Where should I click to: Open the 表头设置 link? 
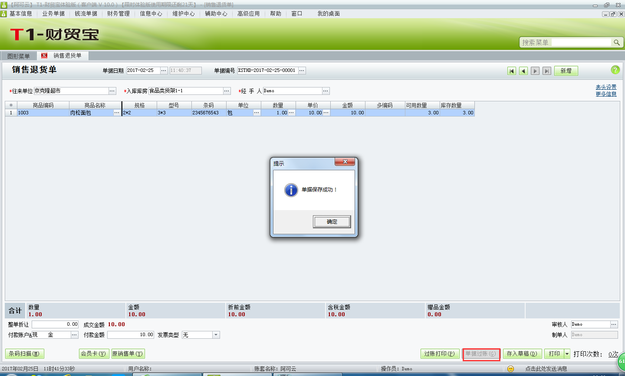(x=606, y=87)
